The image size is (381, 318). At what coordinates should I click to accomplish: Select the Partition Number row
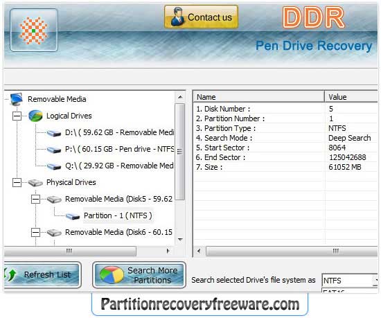click(285, 118)
